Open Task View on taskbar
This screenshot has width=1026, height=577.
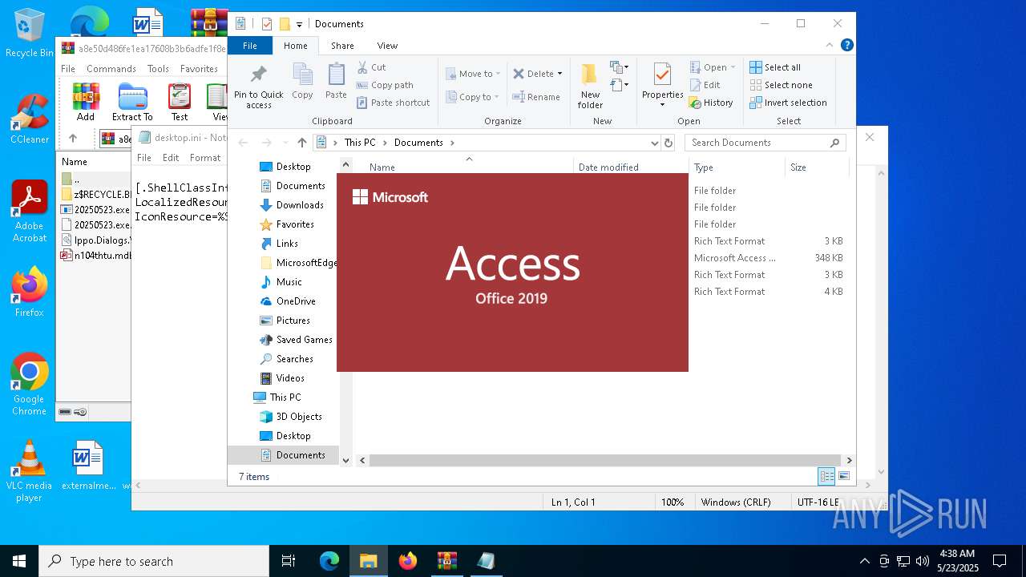point(289,561)
